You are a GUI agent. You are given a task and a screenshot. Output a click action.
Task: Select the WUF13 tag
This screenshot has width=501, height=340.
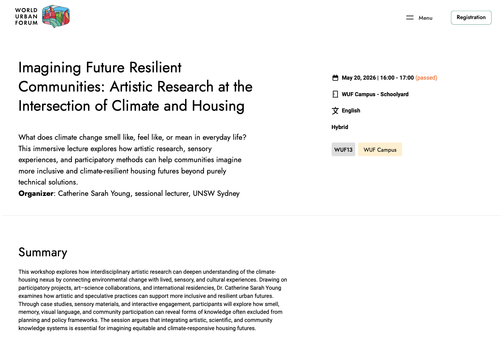click(x=343, y=150)
